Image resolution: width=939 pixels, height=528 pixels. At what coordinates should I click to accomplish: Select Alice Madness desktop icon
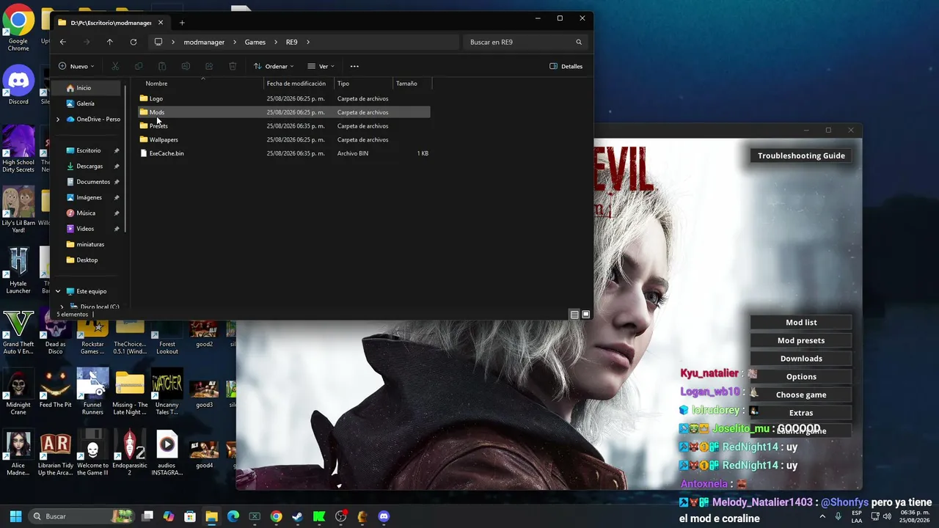pyautogui.click(x=18, y=453)
